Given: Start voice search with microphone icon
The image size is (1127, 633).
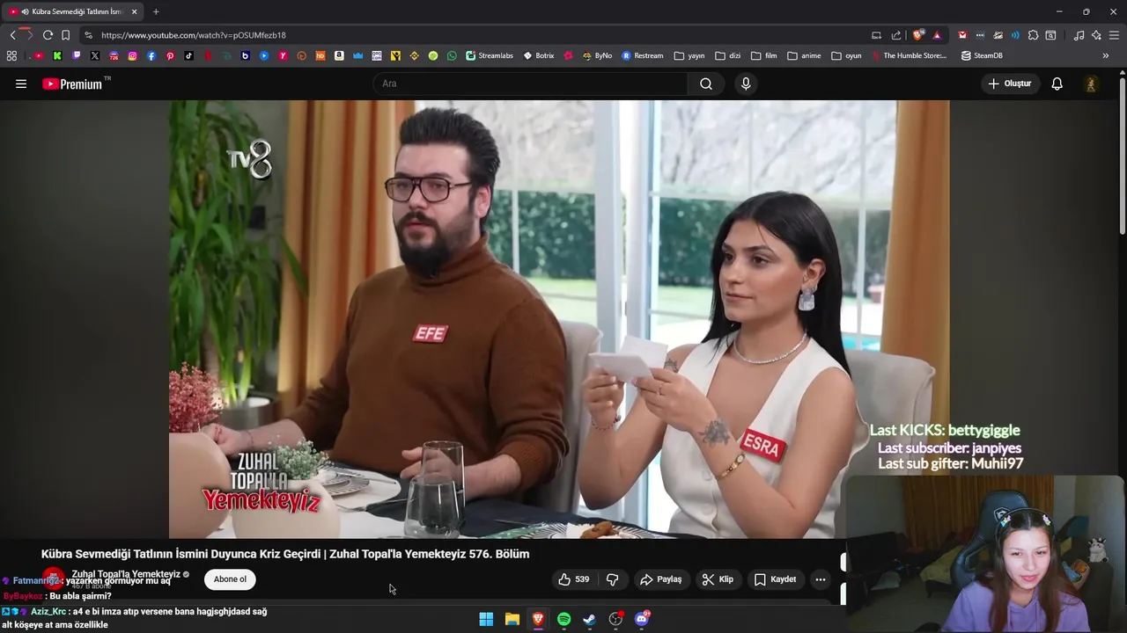Looking at the screenshot, I should [746, 84].
